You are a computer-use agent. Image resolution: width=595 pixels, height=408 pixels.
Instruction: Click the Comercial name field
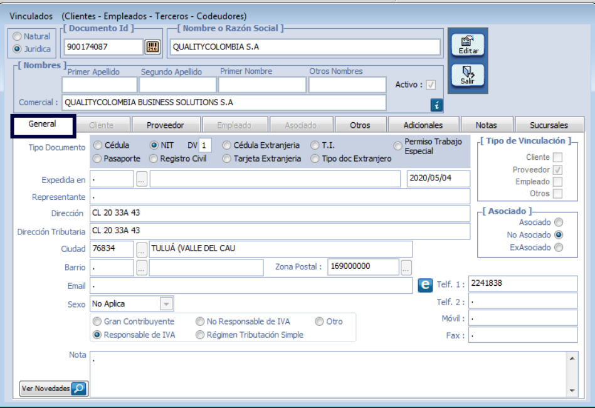point(224,102)
